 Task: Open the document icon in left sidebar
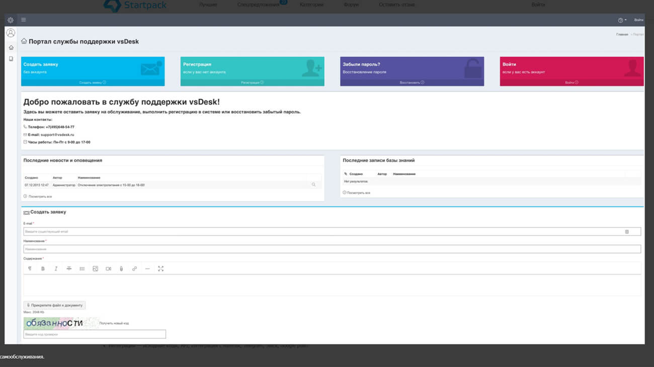(x=11, y=59)
